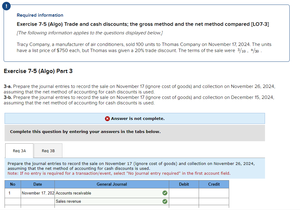Image resolution: width=300 pixels, height=210 pixels.
Task: Switch to the Req 3A tab
Action: click(x=19, y=151)
